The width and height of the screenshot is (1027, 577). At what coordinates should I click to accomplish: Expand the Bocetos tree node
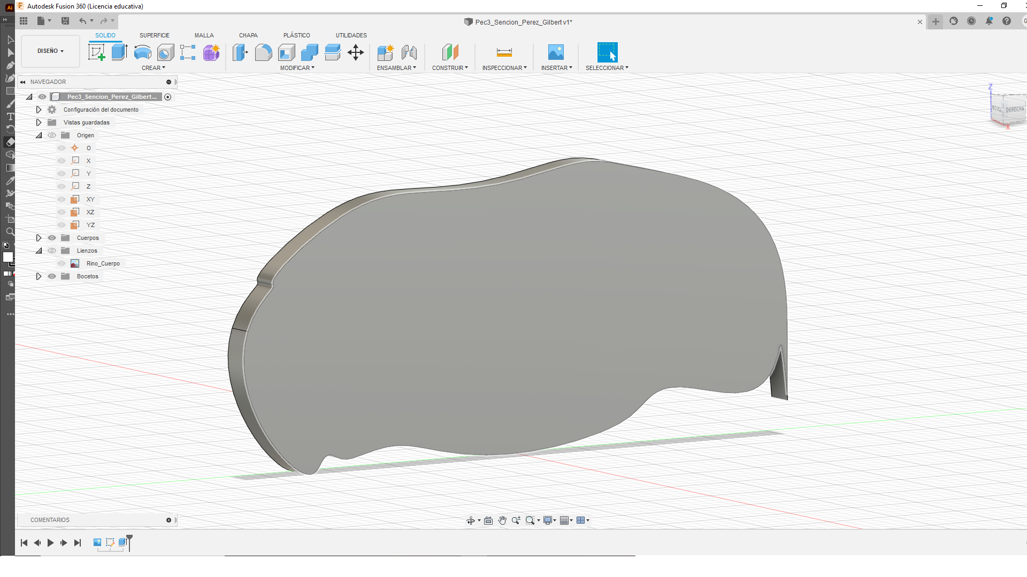39,276
